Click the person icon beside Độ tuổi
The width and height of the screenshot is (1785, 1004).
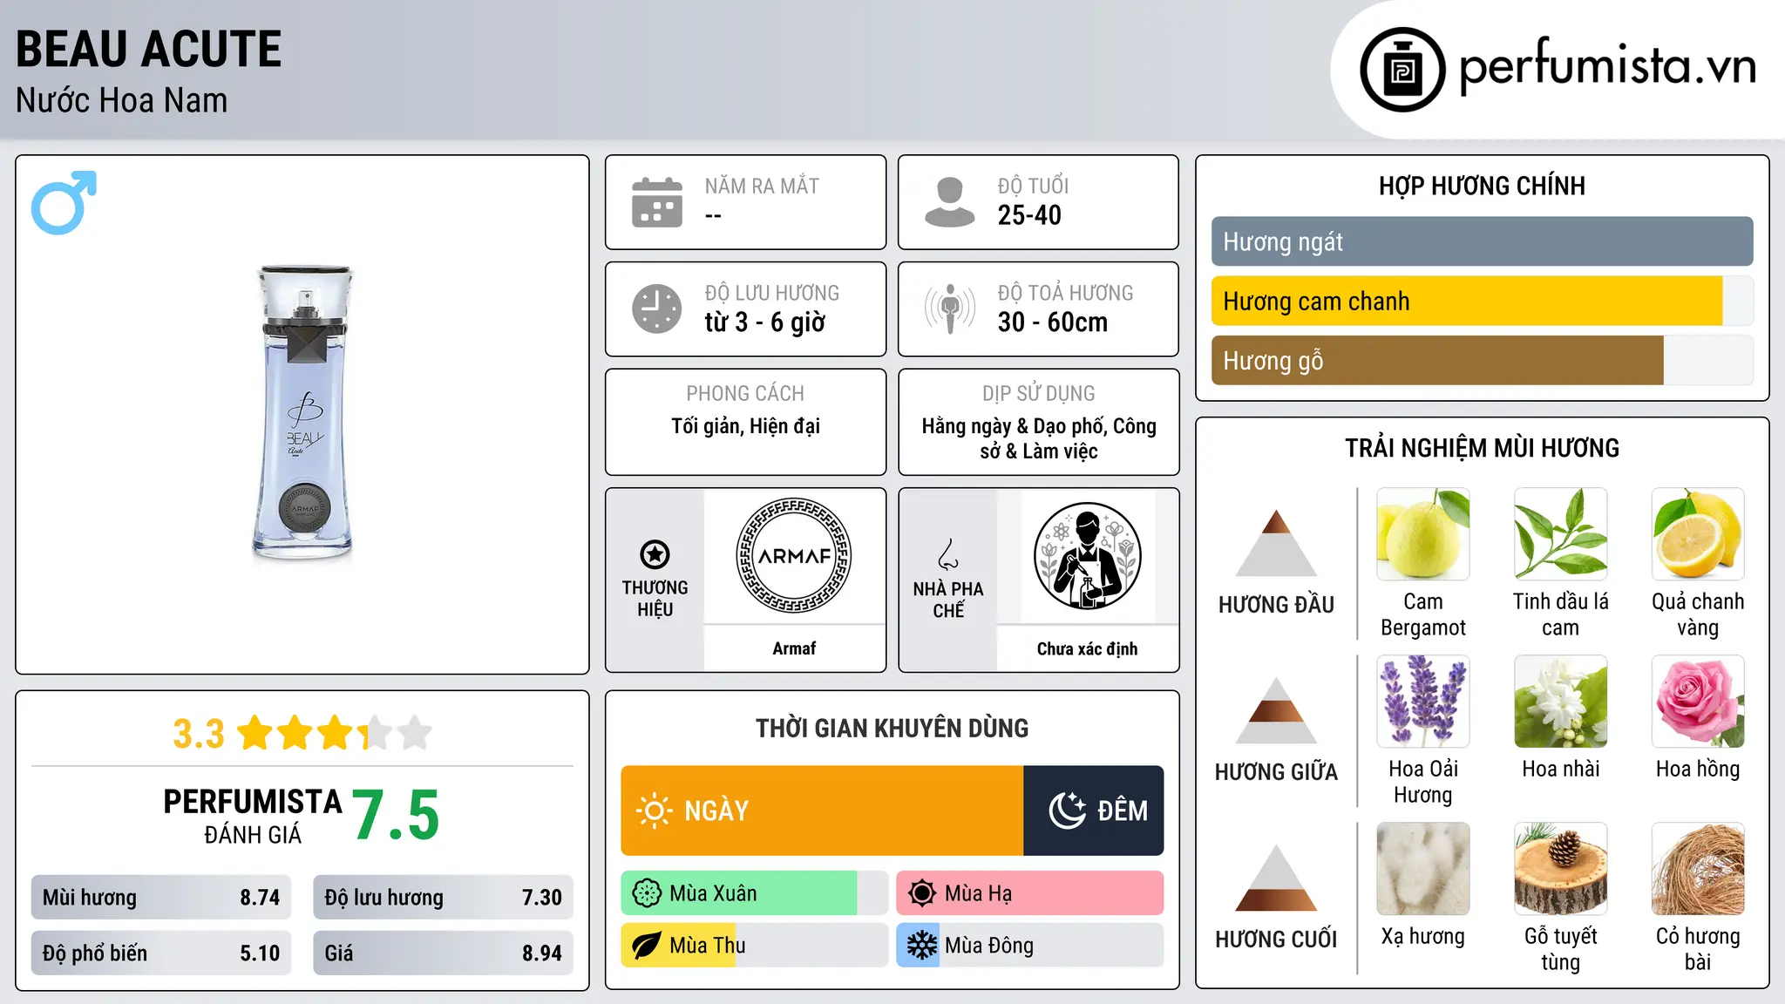click(950, 202)
